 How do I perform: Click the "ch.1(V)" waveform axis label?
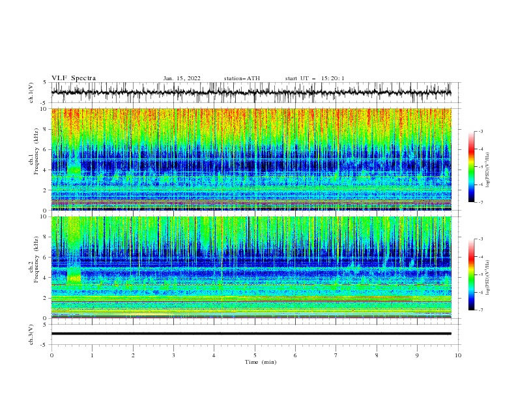tap(31, 93)
